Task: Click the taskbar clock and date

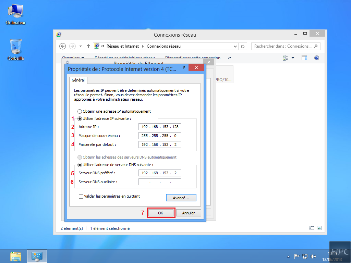Action: [332, 256]
